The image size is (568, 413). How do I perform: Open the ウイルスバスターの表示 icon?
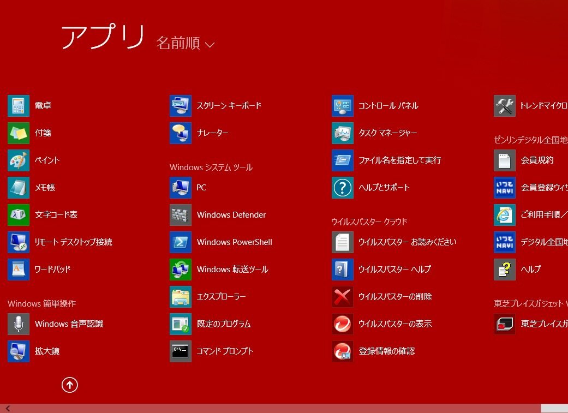(342, 324)
